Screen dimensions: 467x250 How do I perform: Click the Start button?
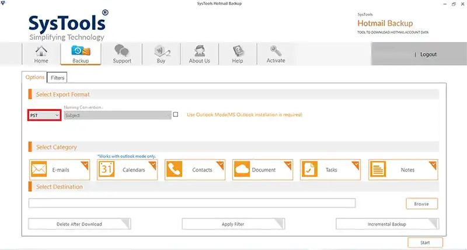point(425,242)
